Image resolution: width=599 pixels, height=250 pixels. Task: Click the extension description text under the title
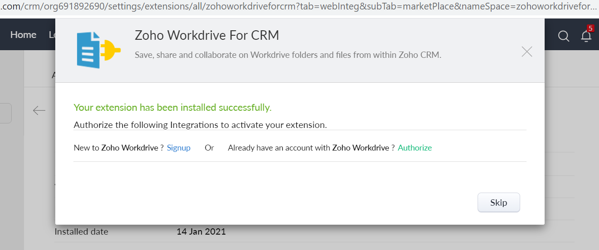(288, 55)
